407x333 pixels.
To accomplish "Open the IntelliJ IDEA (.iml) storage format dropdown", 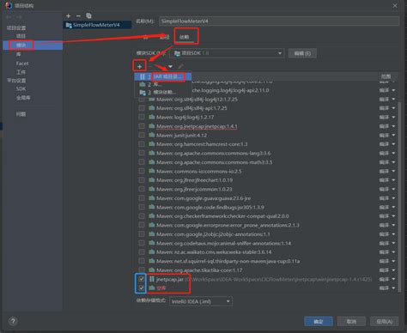I will pyautogui.click(x=201, y=301).
